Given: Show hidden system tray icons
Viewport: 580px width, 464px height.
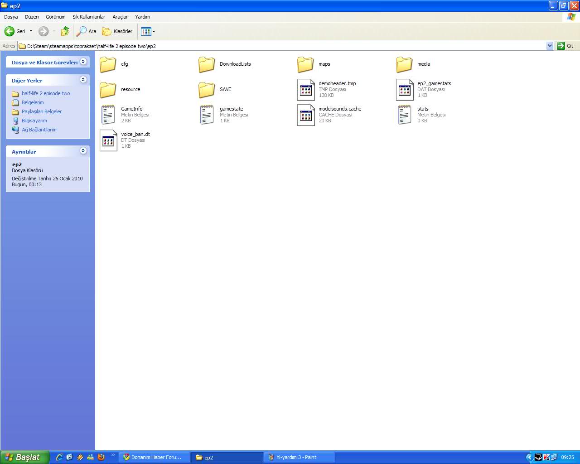Looking at the screenshot, I should (529, 457).
